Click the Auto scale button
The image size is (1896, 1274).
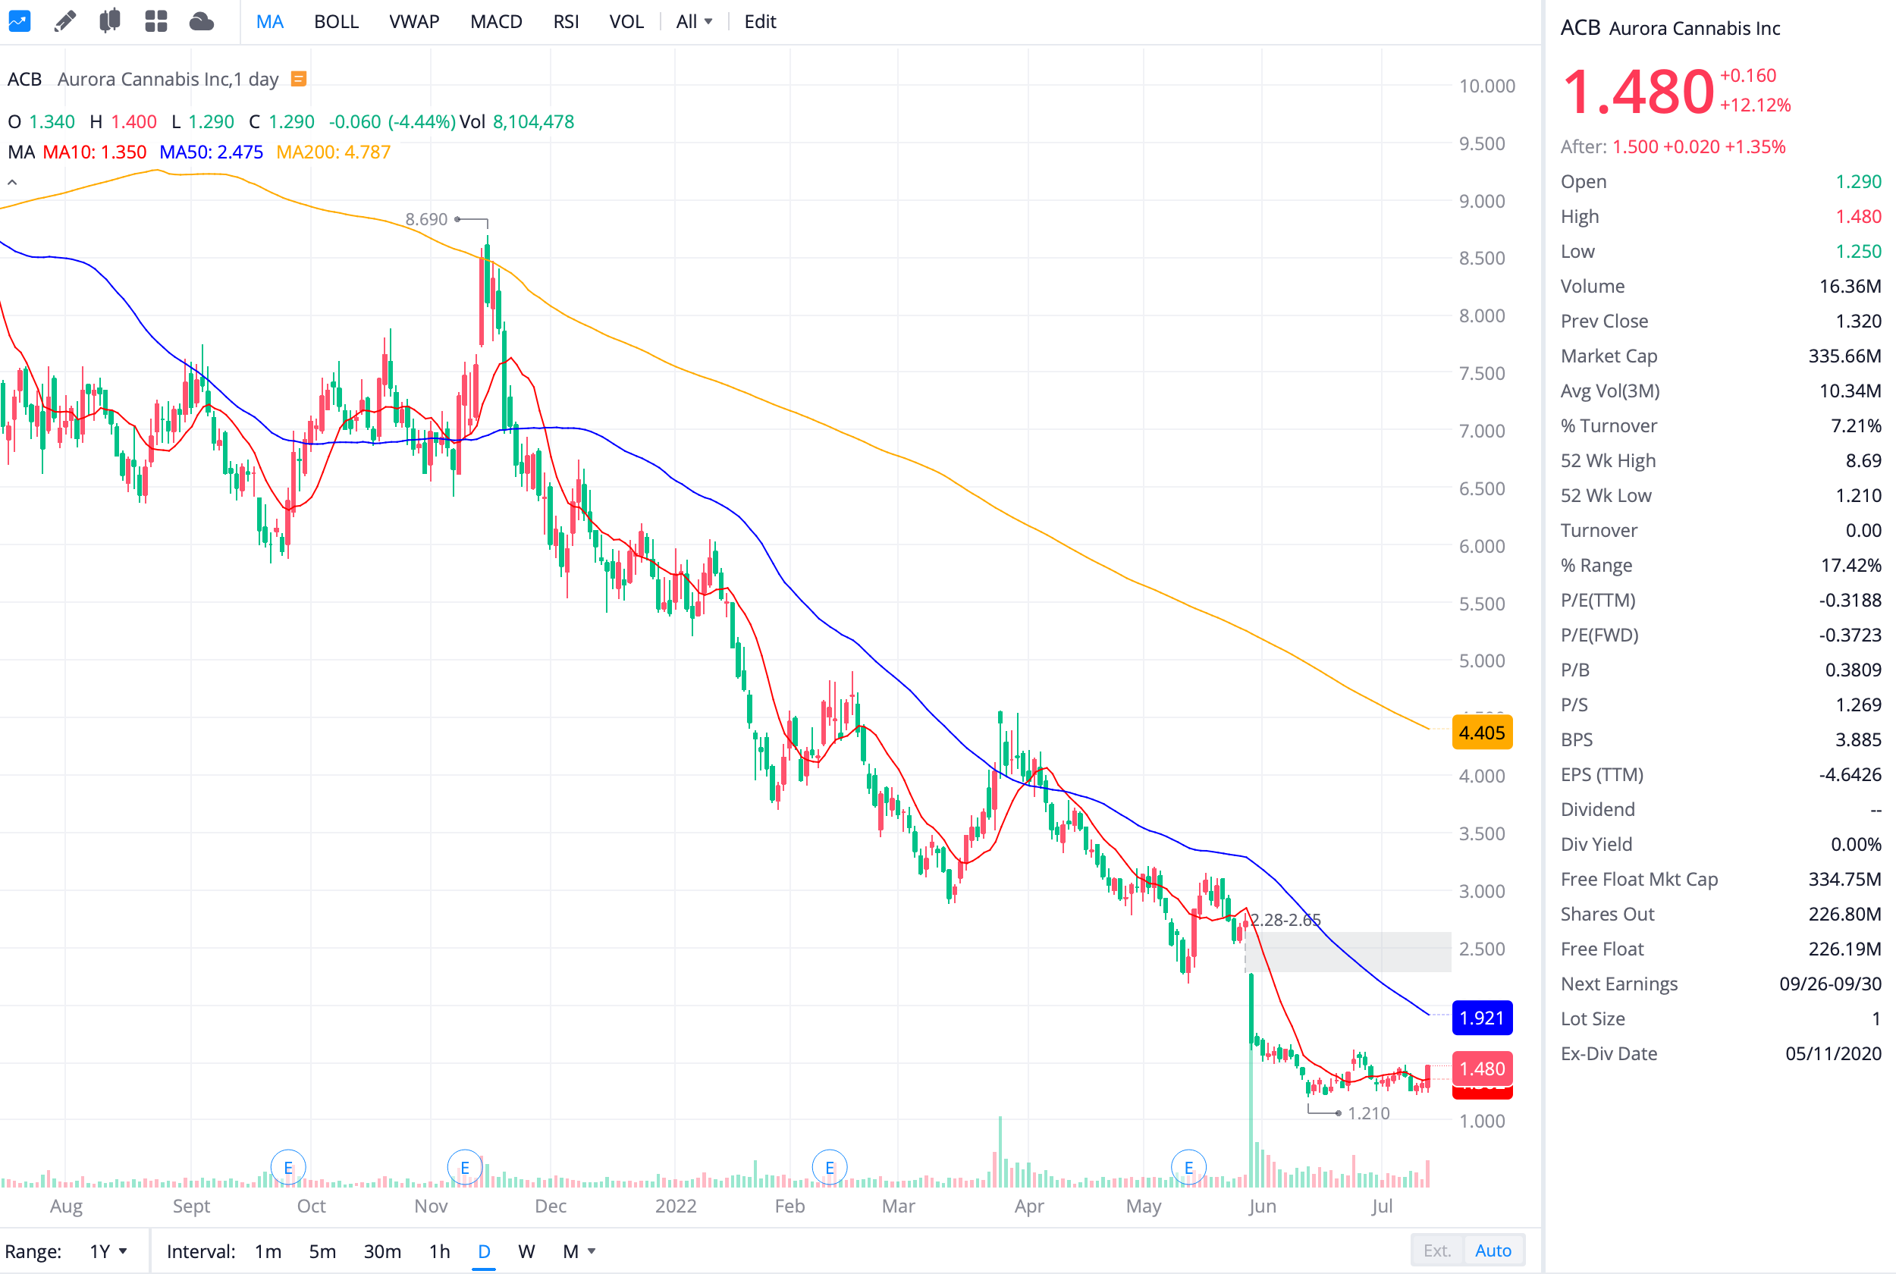click(1493, 1250)
